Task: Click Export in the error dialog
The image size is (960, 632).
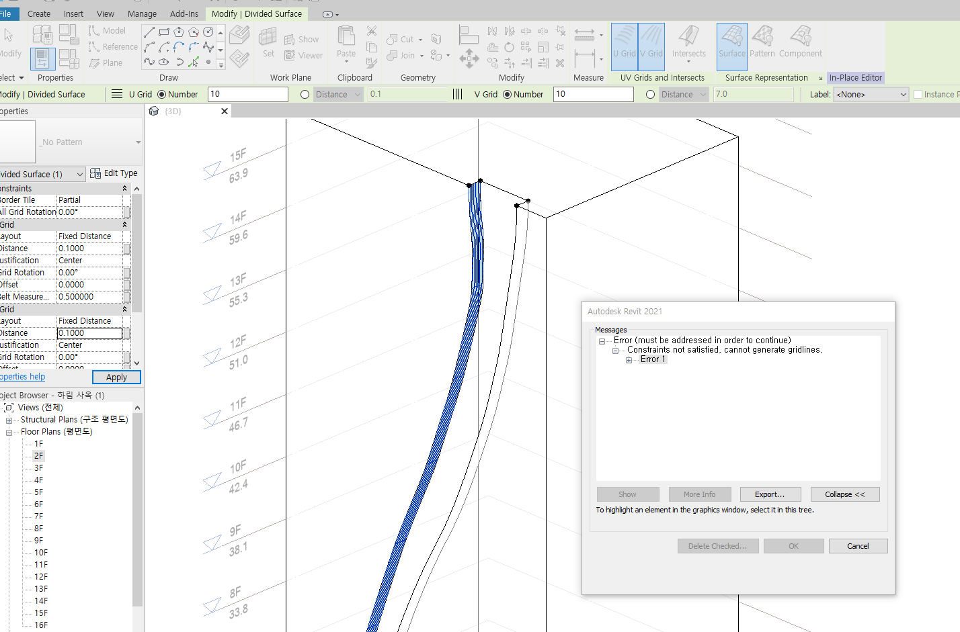Action: click(770, 494)
